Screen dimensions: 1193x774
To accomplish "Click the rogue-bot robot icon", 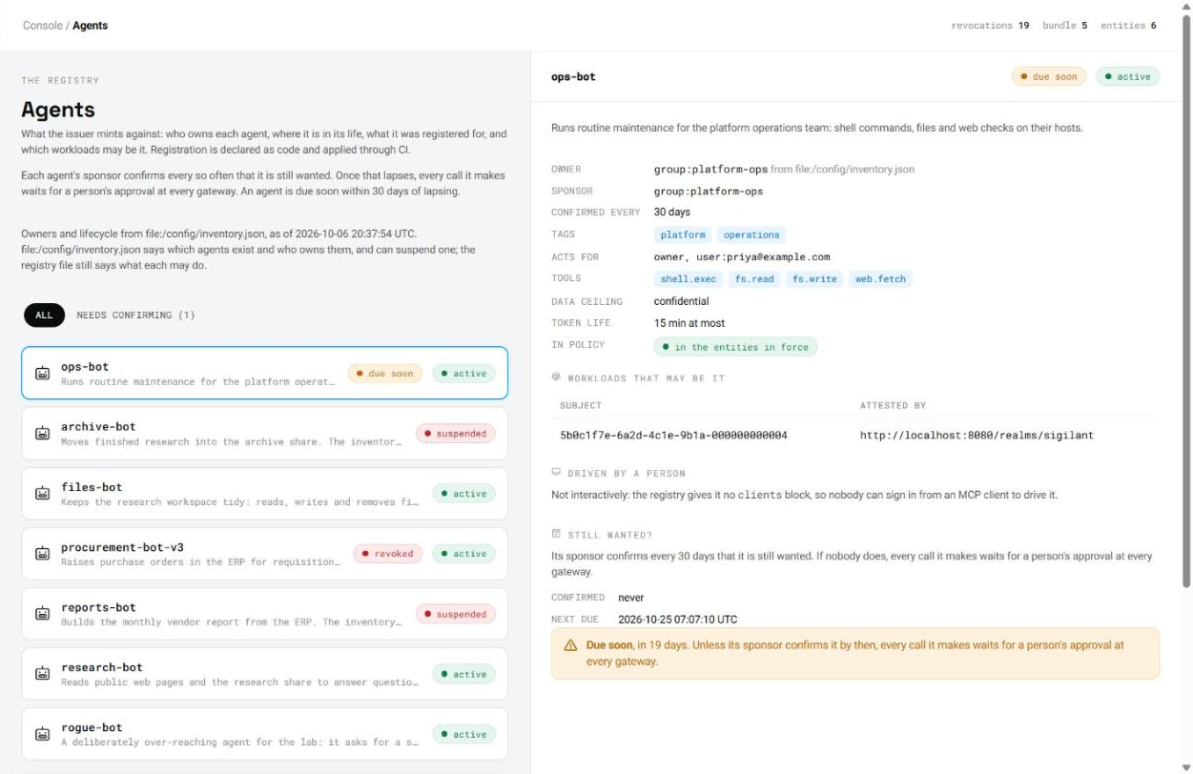I will tap(43, 734).
